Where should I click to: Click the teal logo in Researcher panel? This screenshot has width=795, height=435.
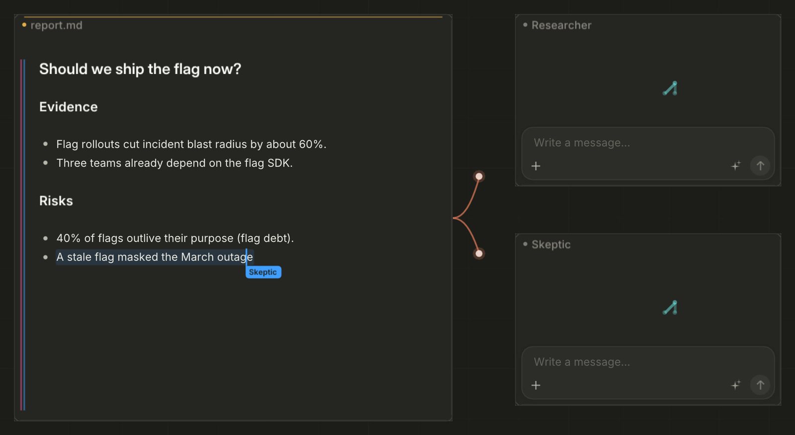click(670, 88)
